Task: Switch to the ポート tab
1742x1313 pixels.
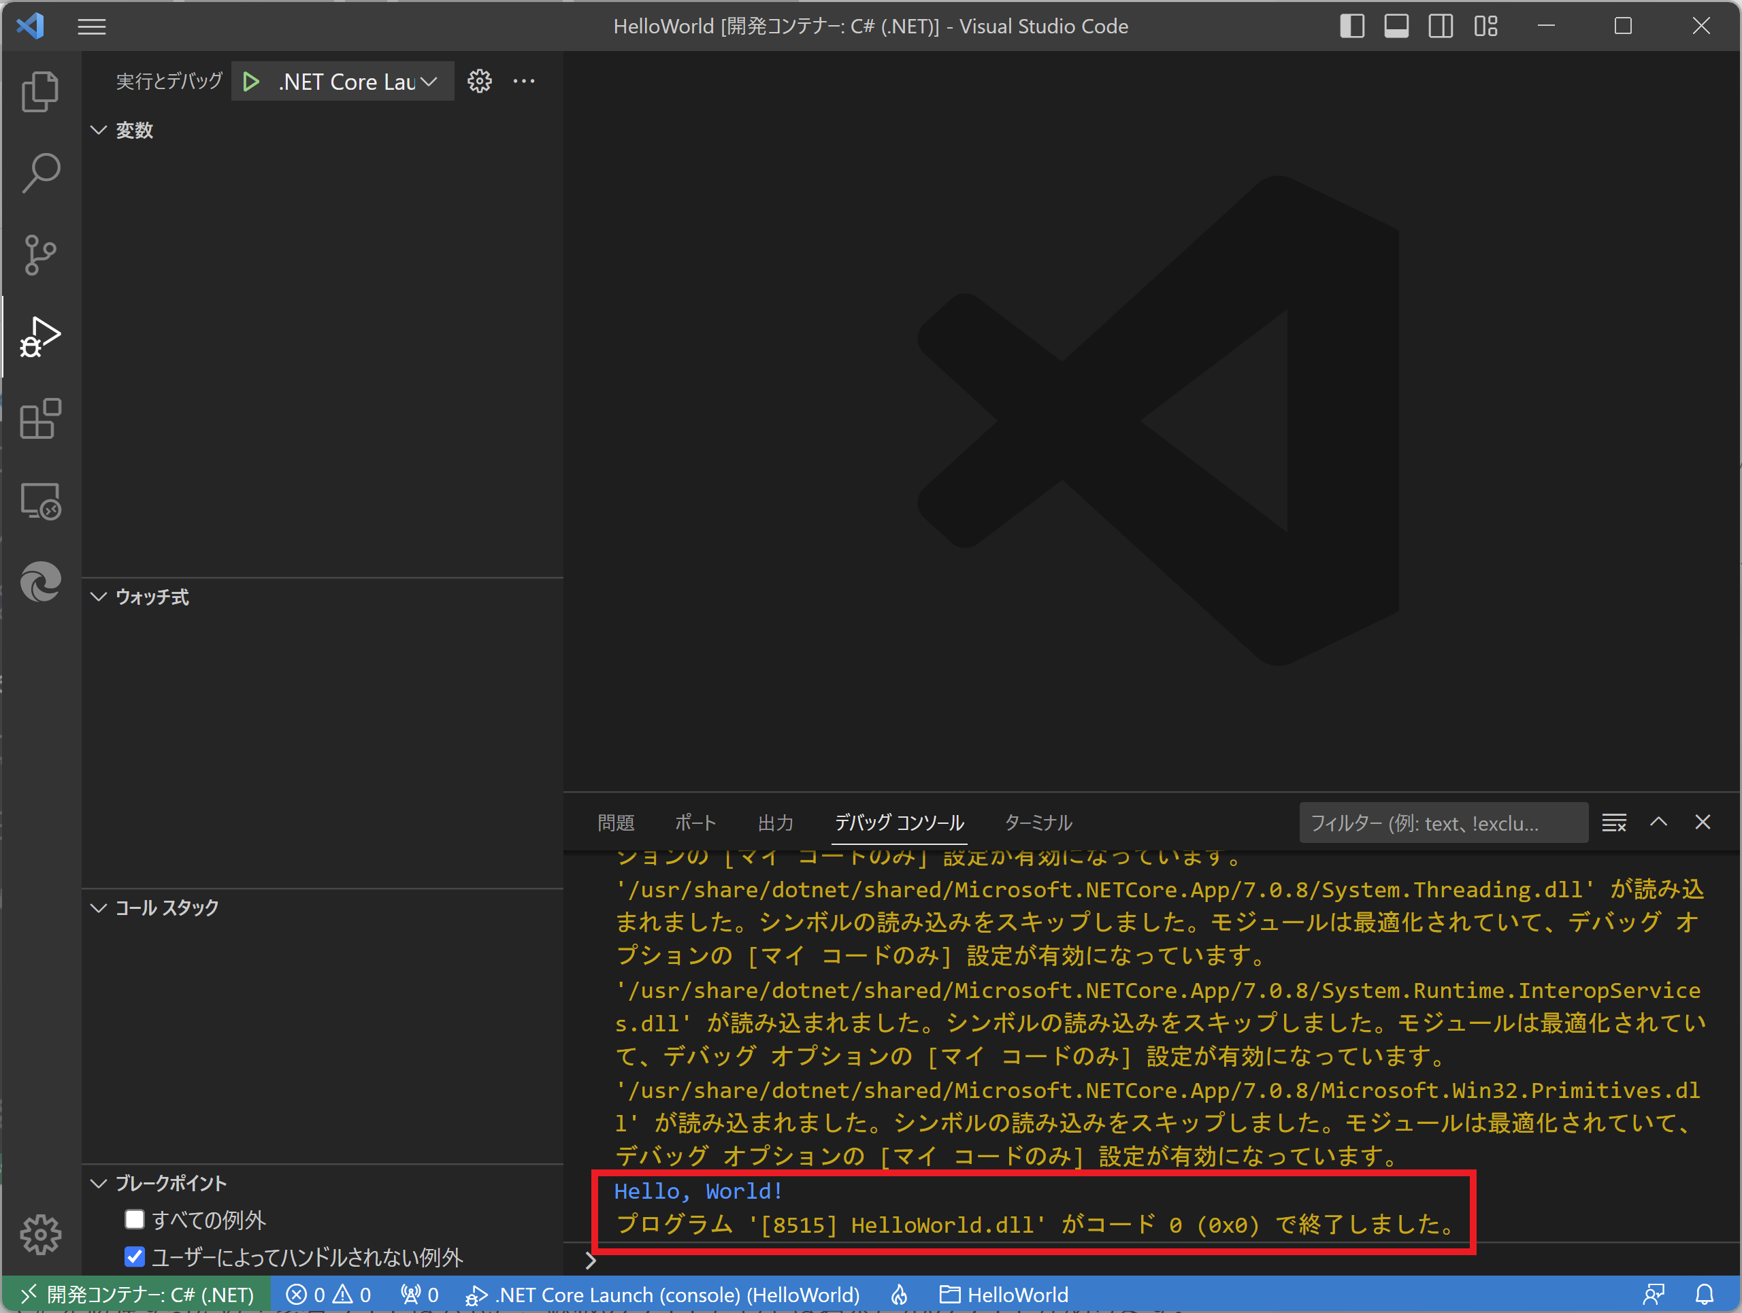Action: 695,822
